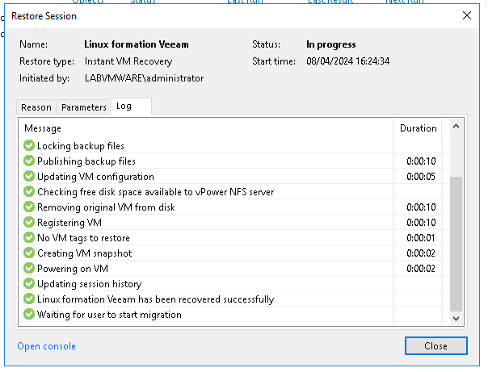This screenshot has height=372, width=488.
Task: Click 'Instant VM Recovery' restore type value
Action: pyautogui.click(x=128, y=61)
